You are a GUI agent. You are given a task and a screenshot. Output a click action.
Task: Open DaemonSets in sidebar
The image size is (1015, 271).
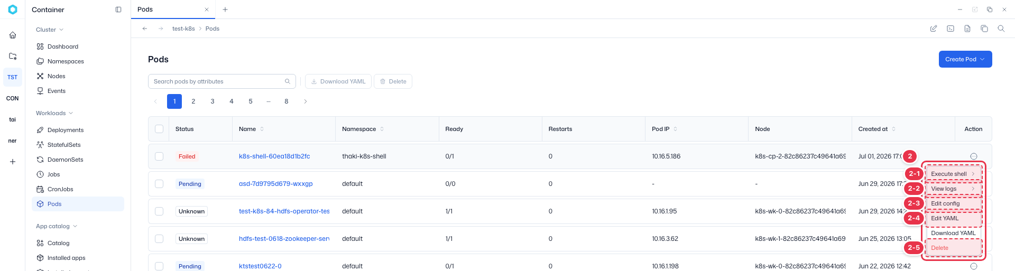tap(78, 160)
